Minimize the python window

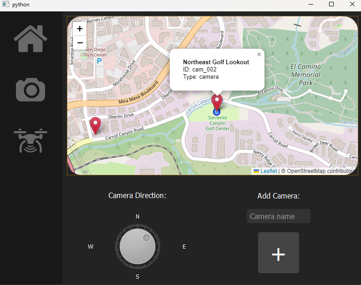(311, 4)
